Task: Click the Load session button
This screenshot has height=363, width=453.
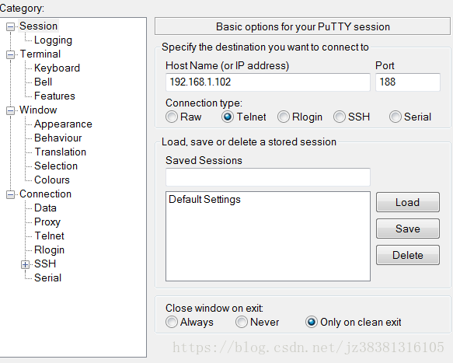Action: 408,202
